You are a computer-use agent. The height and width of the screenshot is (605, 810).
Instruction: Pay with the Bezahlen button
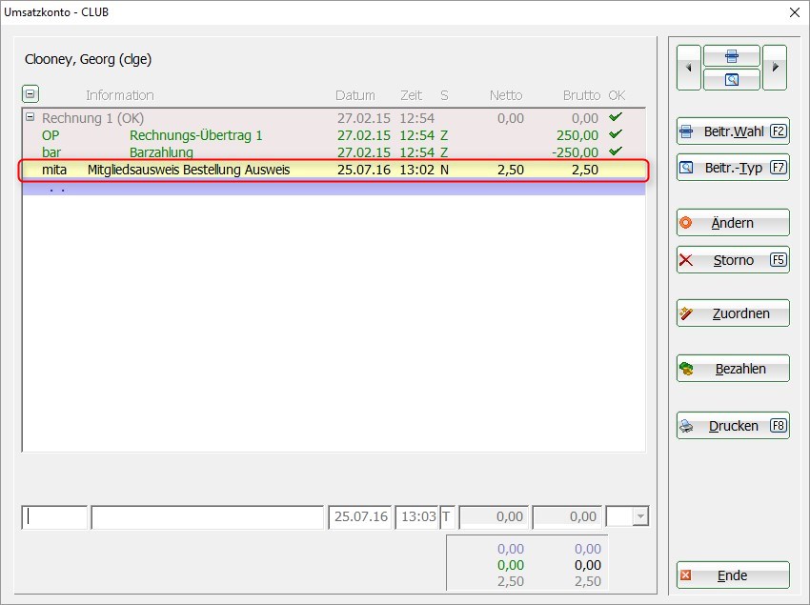(x=733, y=369)
